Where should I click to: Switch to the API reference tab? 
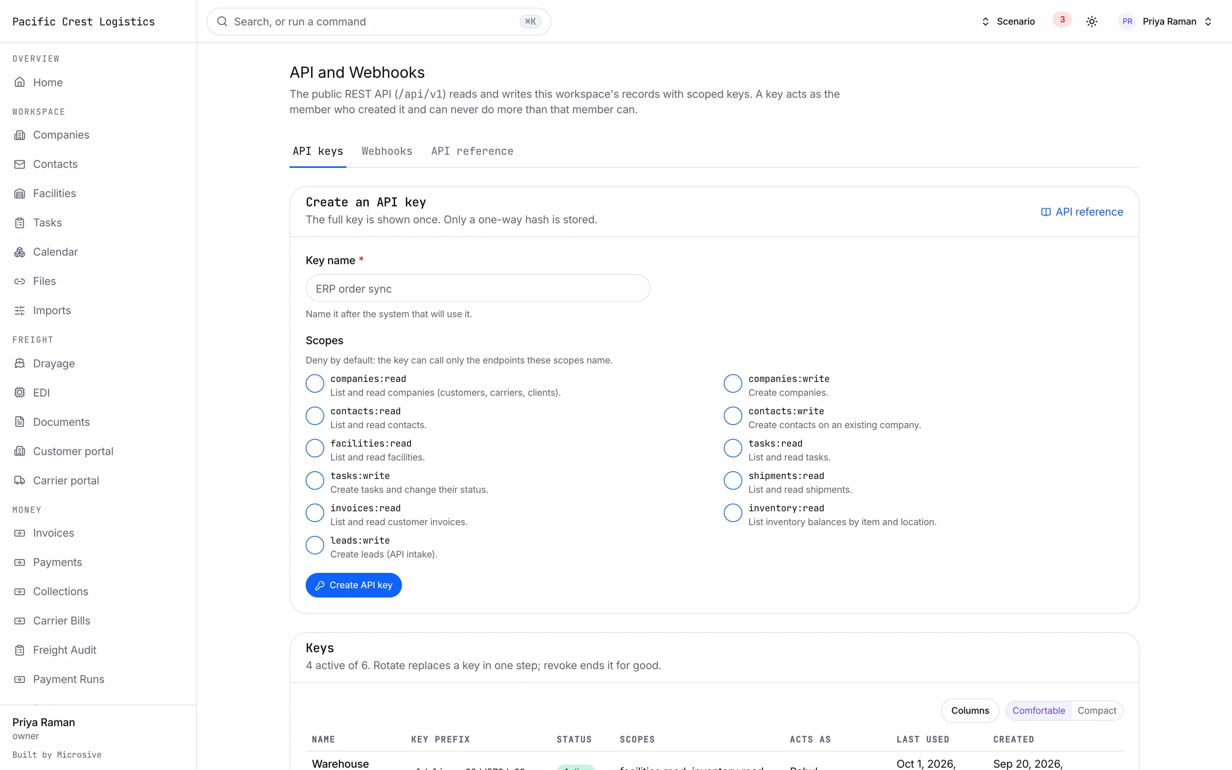(472, 151)
